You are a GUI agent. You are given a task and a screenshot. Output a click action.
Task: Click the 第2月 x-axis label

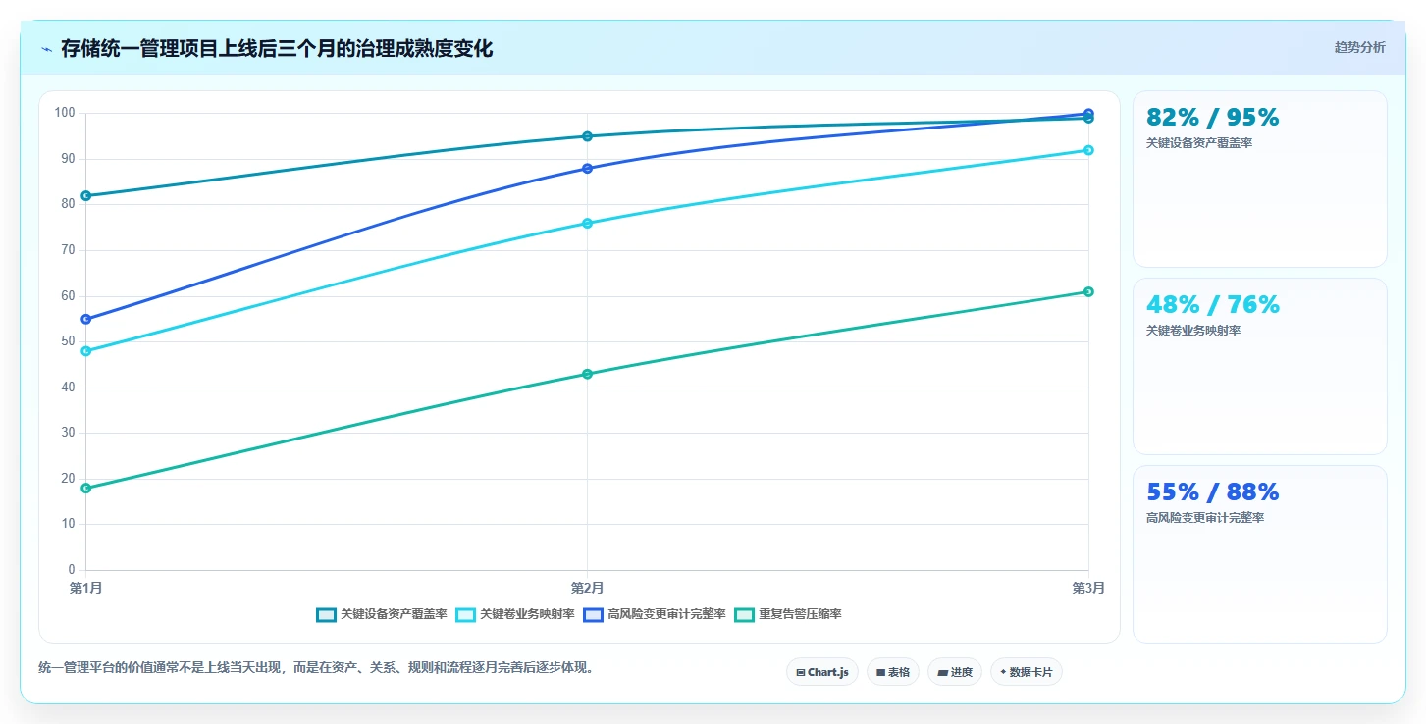pyautogui.click(x=587, y=588)
